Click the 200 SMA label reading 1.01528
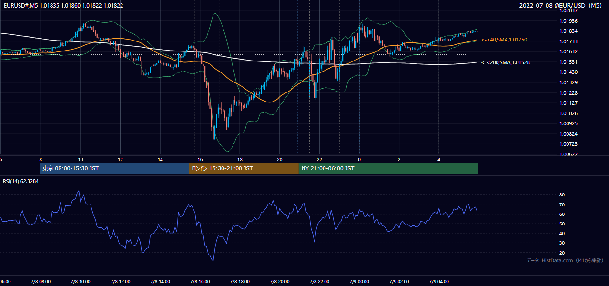Image resolution: width=609 pixels, height=286 pixels. point(506,62)
